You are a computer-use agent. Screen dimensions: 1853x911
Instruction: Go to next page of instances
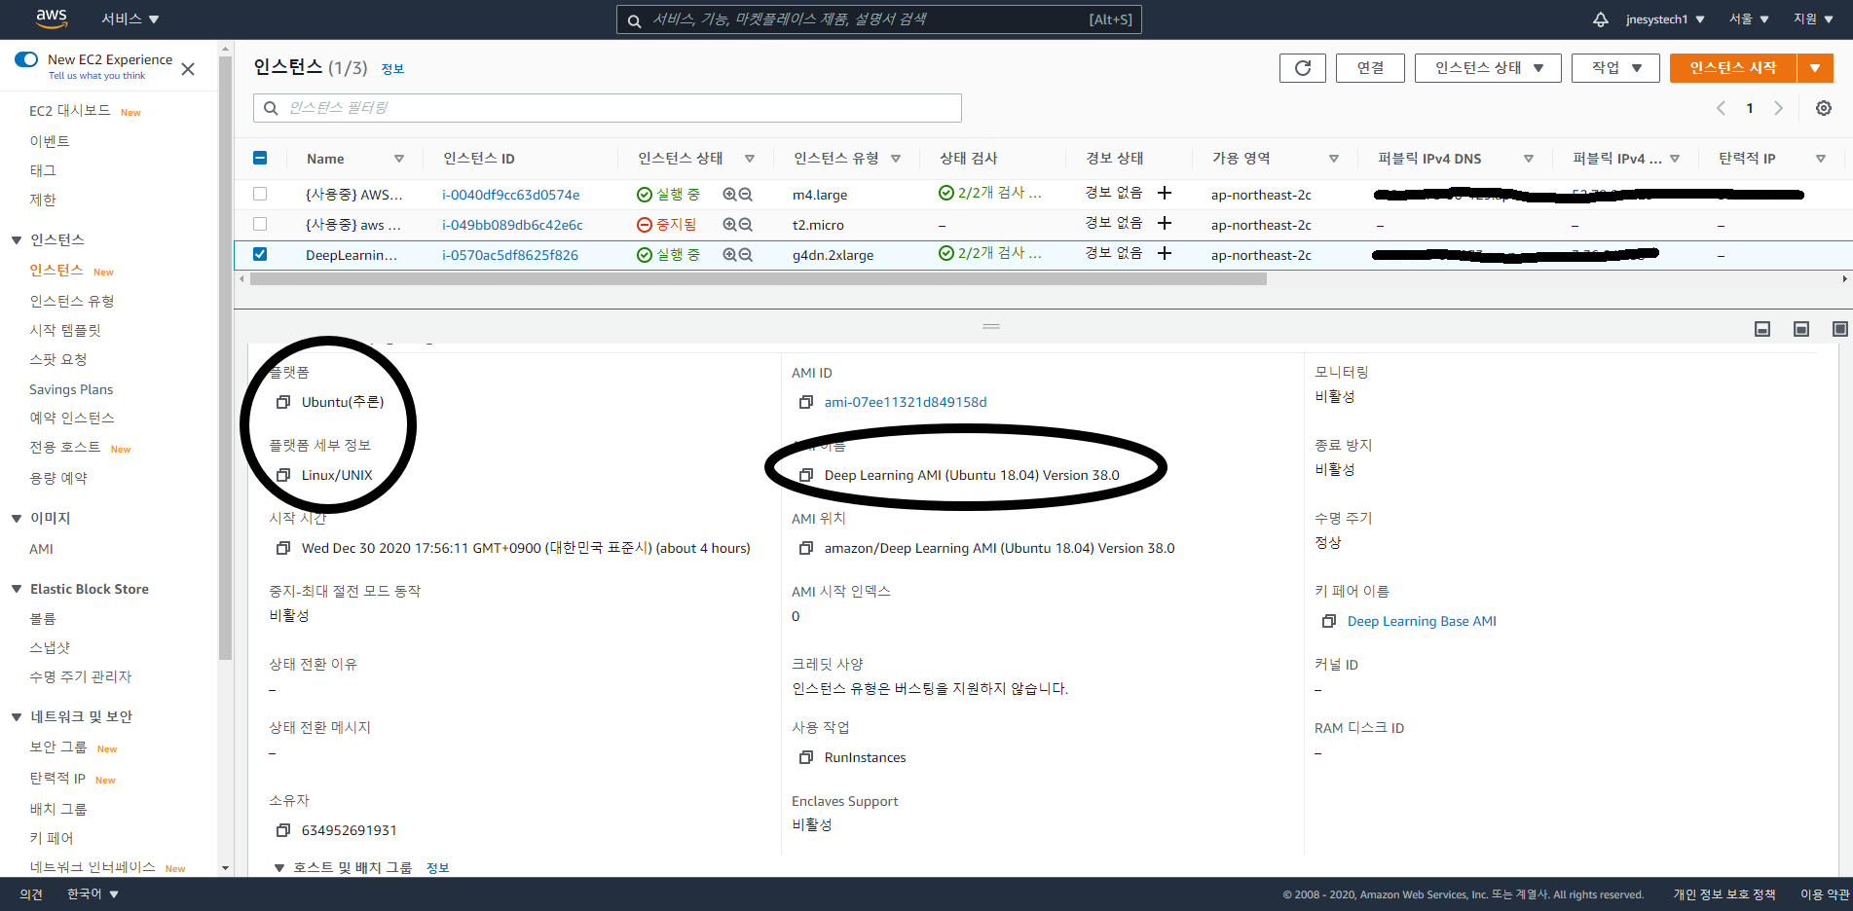1778,108
